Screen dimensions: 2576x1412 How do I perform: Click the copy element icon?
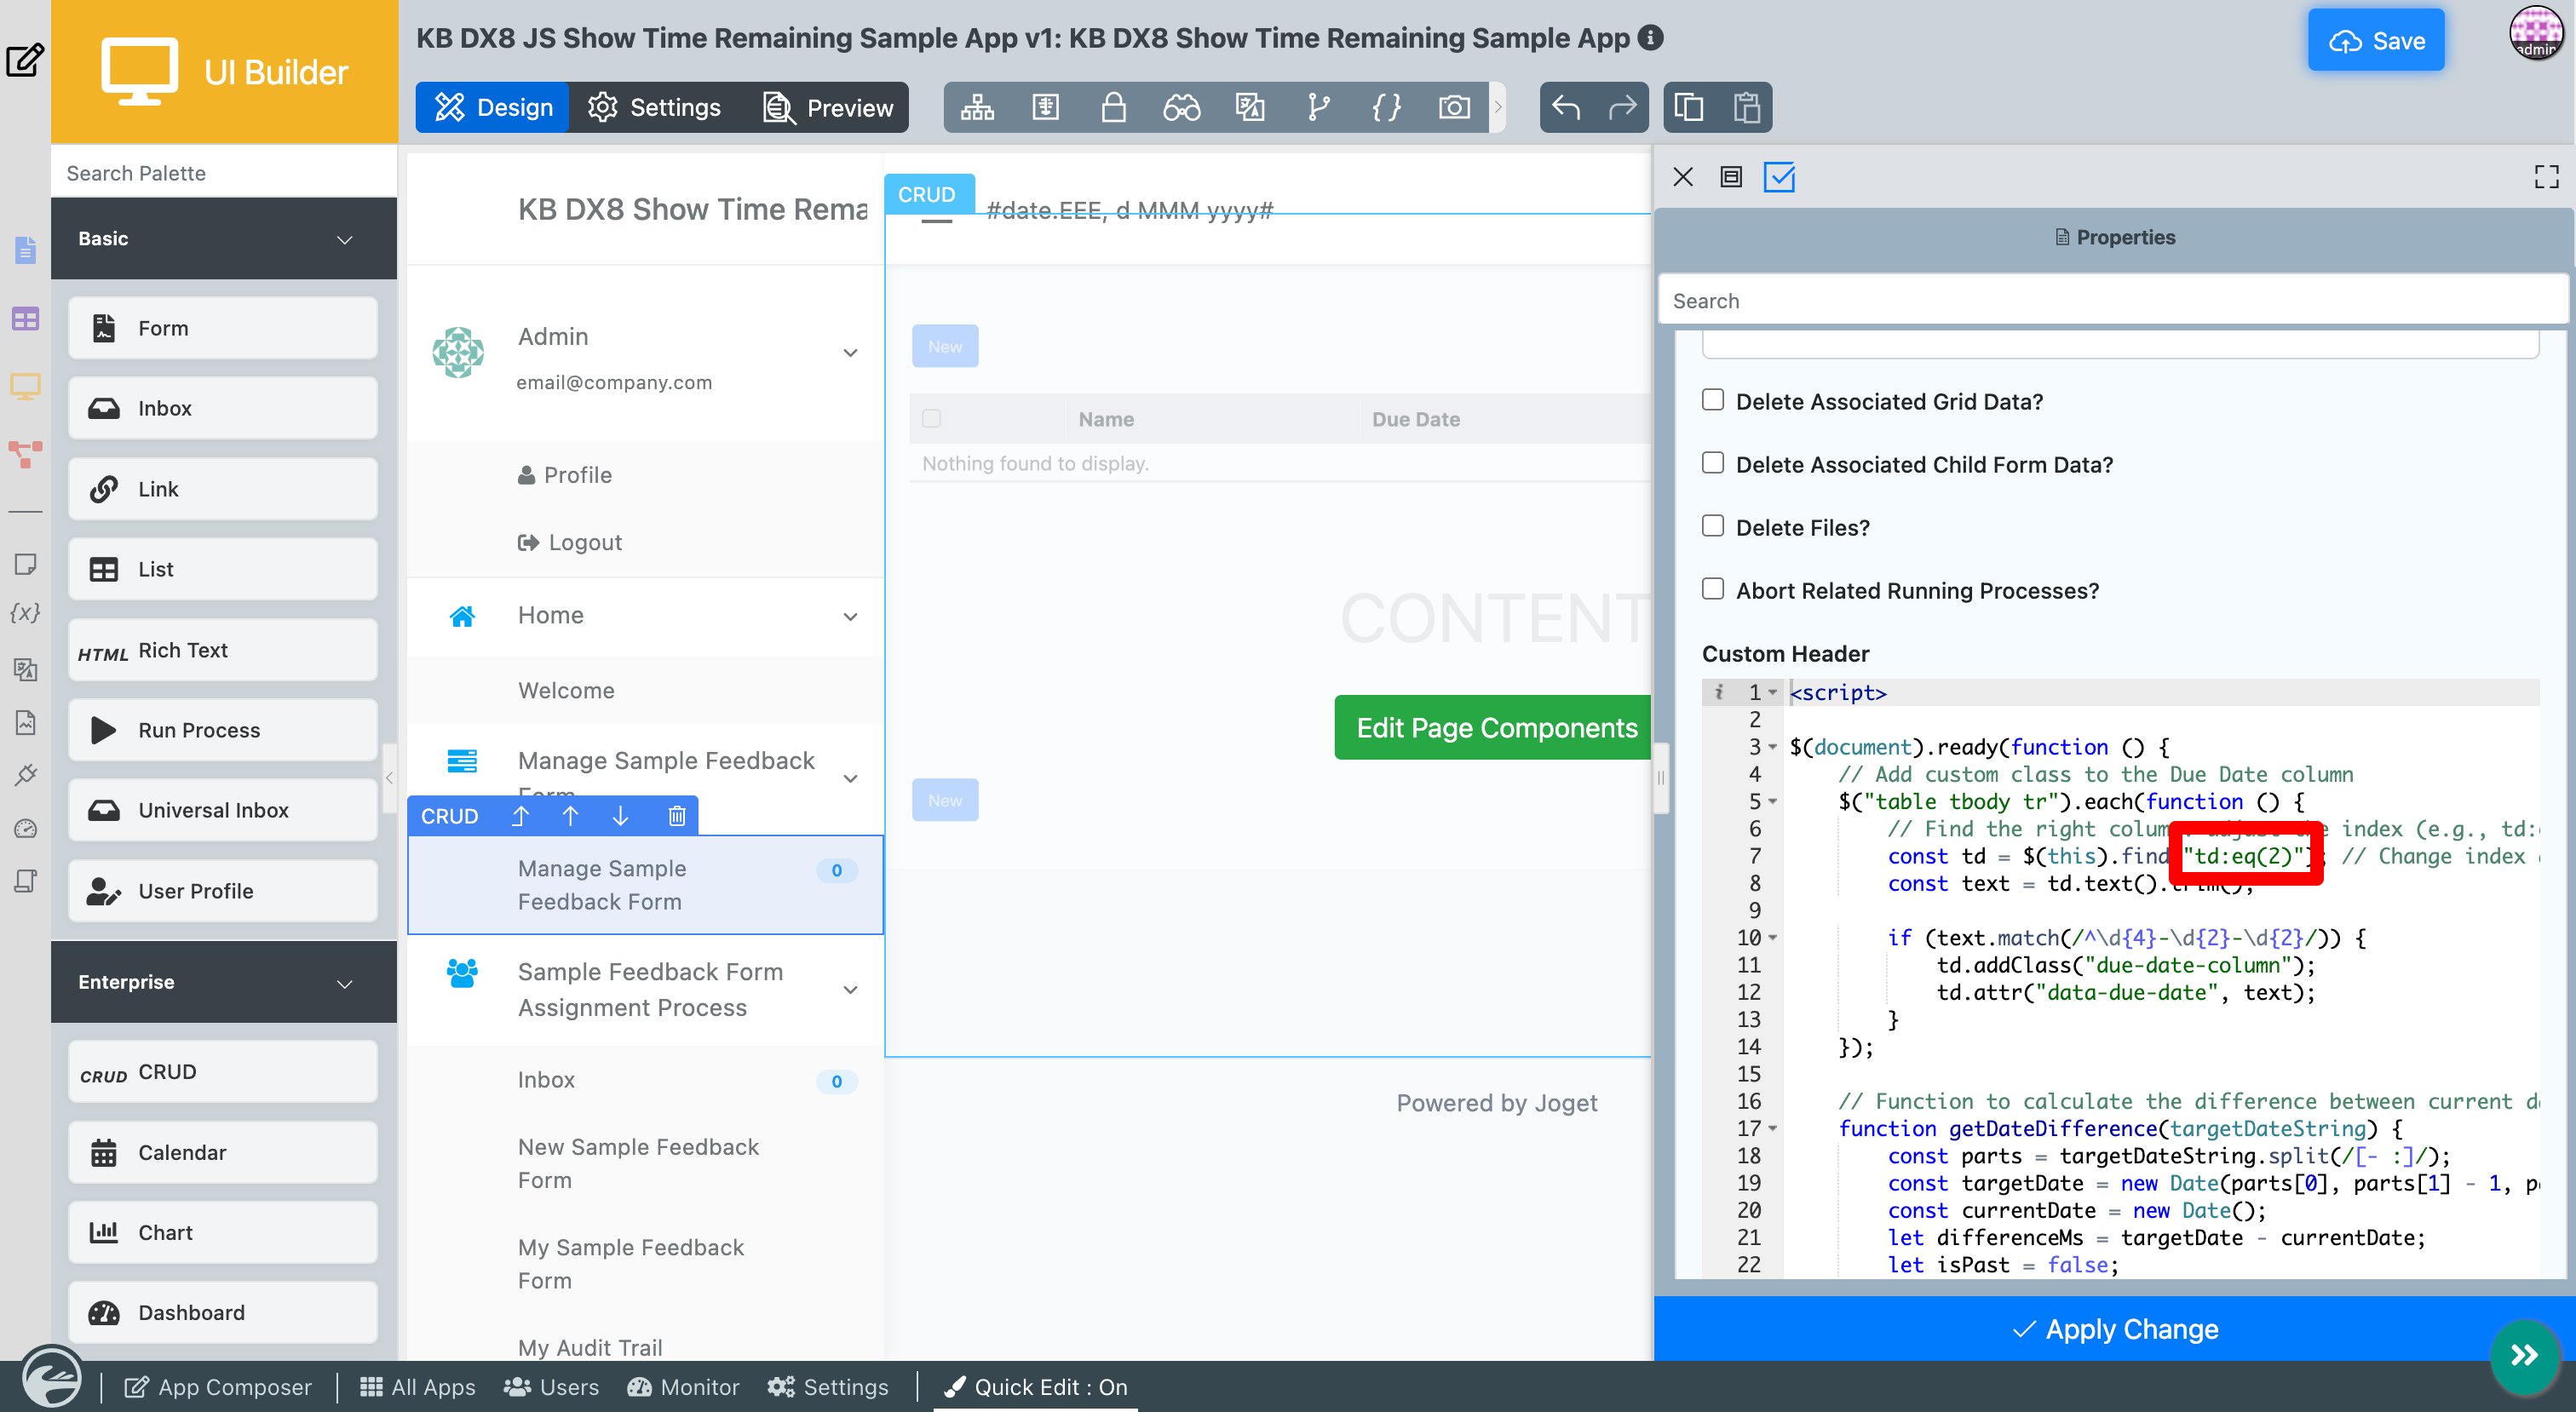click(x=1689, y=107)
